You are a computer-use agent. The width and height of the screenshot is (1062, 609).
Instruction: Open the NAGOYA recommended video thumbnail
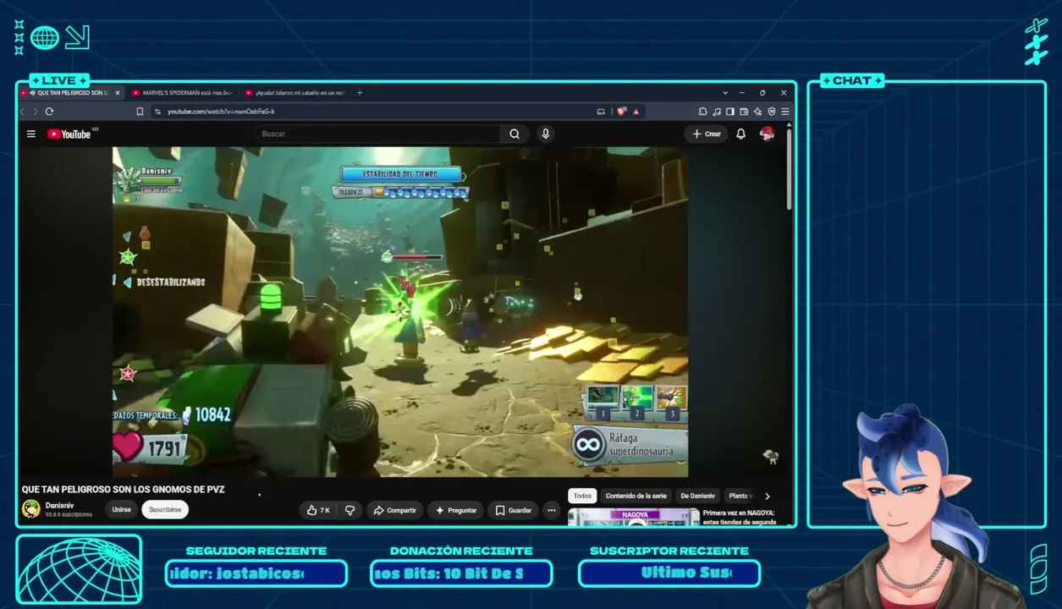[634, 517]
